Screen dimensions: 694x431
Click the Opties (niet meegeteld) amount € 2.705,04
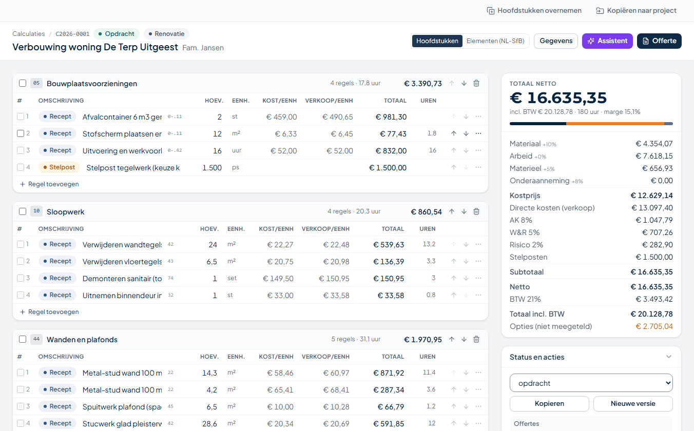(654, 326)
